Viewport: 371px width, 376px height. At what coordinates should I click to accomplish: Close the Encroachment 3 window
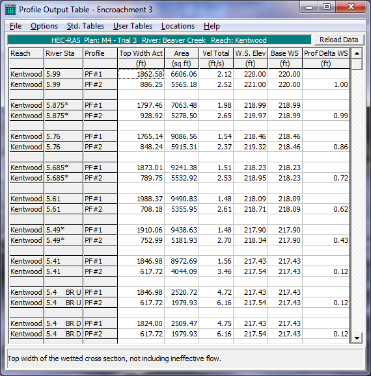coord(351,7)
